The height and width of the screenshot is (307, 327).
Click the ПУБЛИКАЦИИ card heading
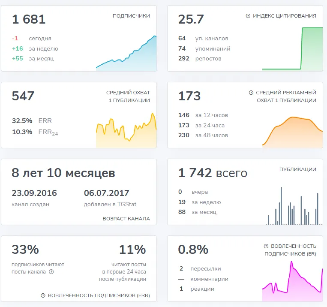click(297, 169)
